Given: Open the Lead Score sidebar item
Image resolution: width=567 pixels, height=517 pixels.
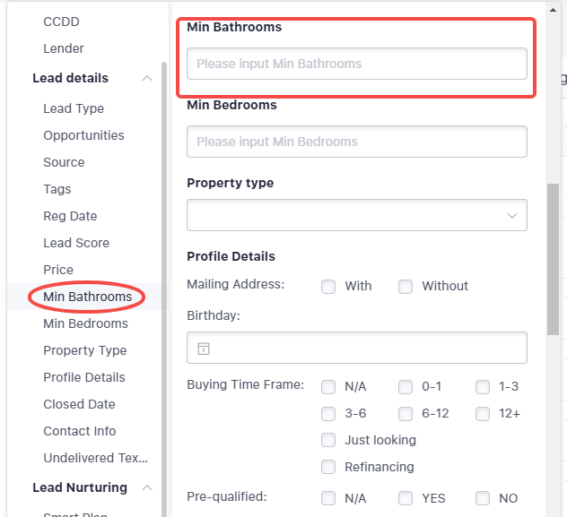Looking at the screenshot, I should (x=76, y=243).
